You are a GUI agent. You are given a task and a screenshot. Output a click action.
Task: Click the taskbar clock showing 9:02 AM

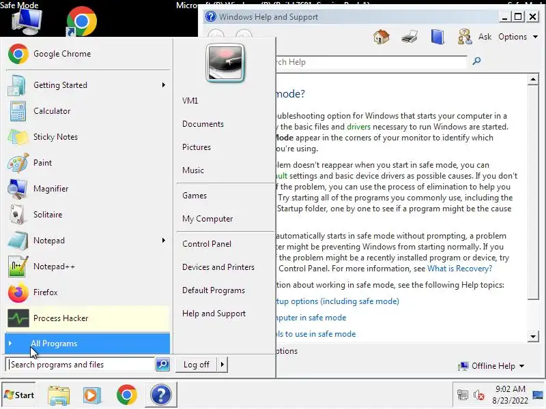click(510, 395)
